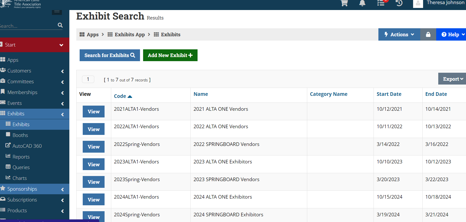Sort by End Date column header
This screenshot has width=466, height=222.
[436, 94]
